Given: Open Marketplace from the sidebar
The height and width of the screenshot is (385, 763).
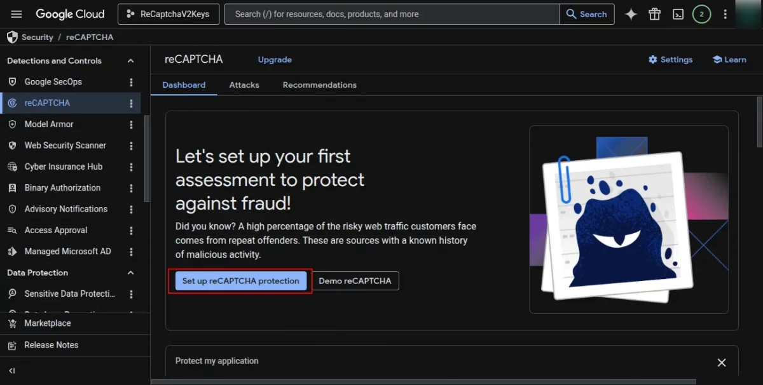Looking at the screenshot, I should (x=48, y=323).
